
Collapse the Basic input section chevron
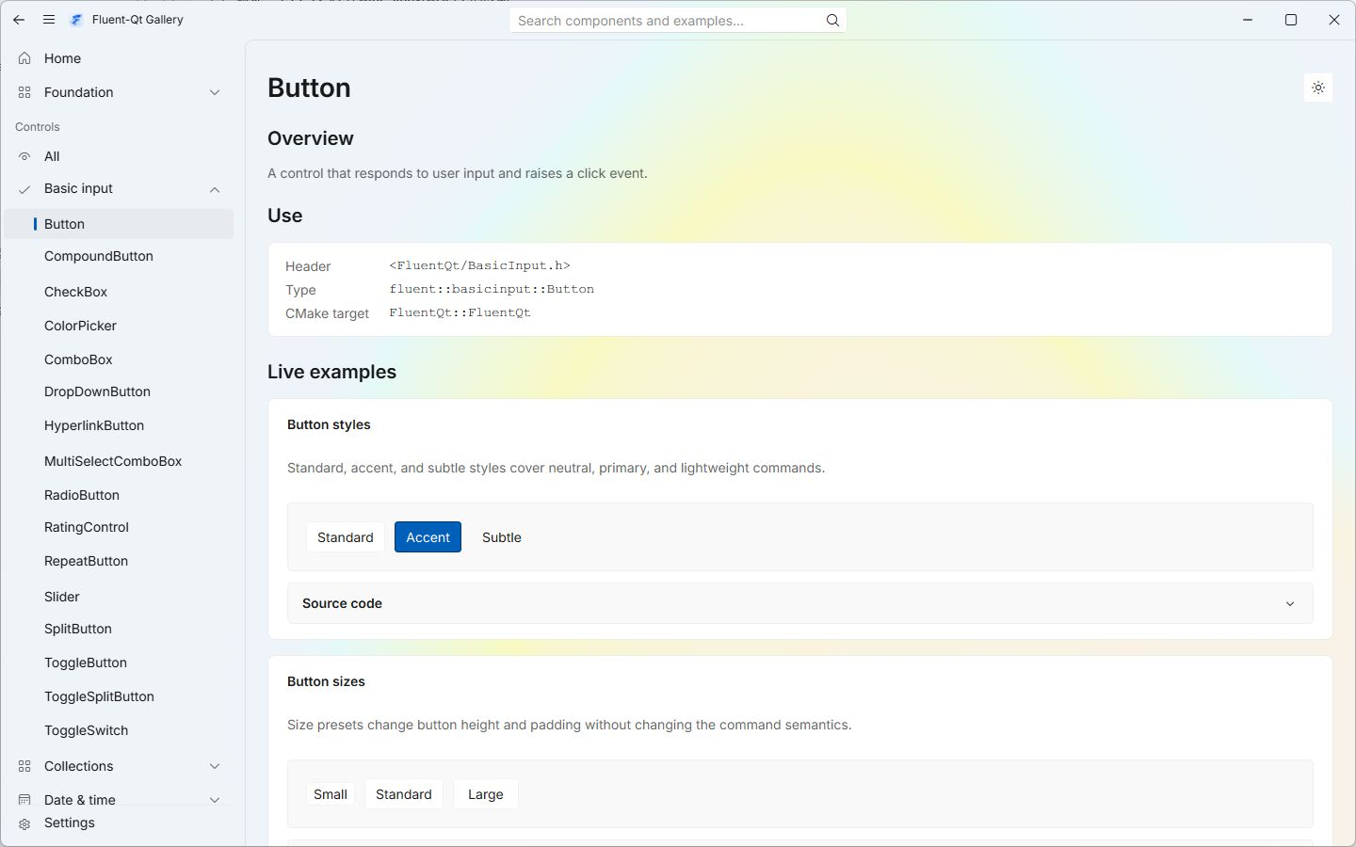tap(215, 189)
